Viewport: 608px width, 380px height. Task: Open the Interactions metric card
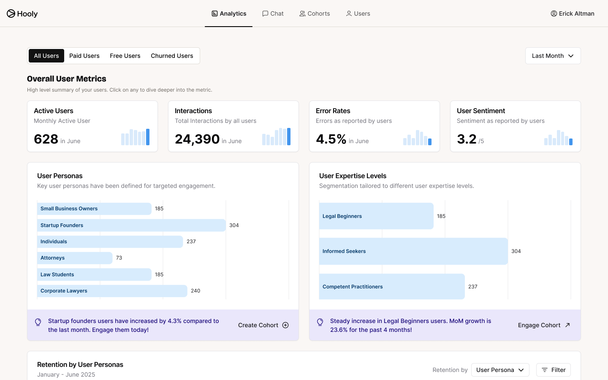233,126
